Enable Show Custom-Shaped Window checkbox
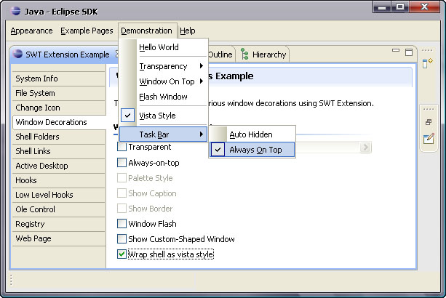The width and height of the screenshot is (446, 298). 122,239
